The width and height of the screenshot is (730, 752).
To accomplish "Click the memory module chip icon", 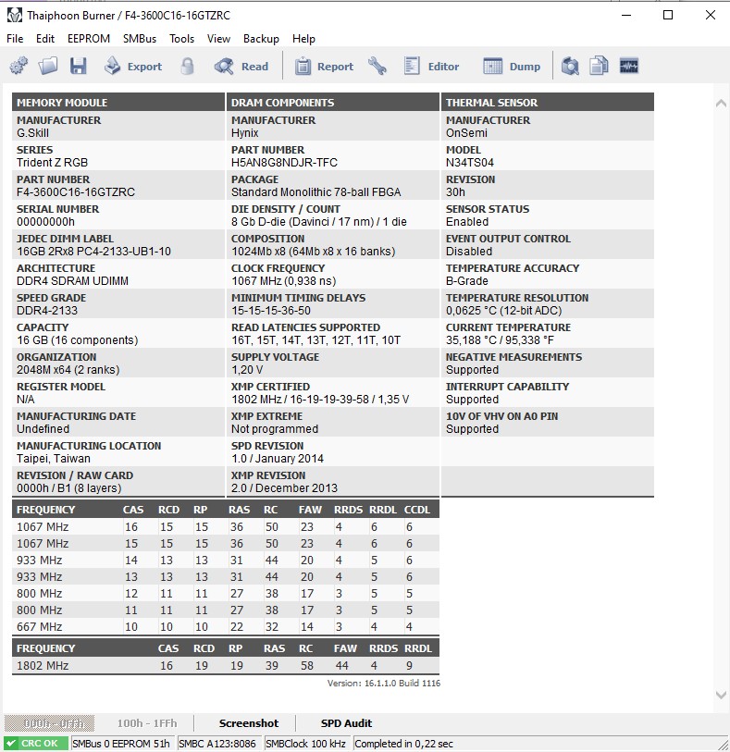I will point(629,66).
